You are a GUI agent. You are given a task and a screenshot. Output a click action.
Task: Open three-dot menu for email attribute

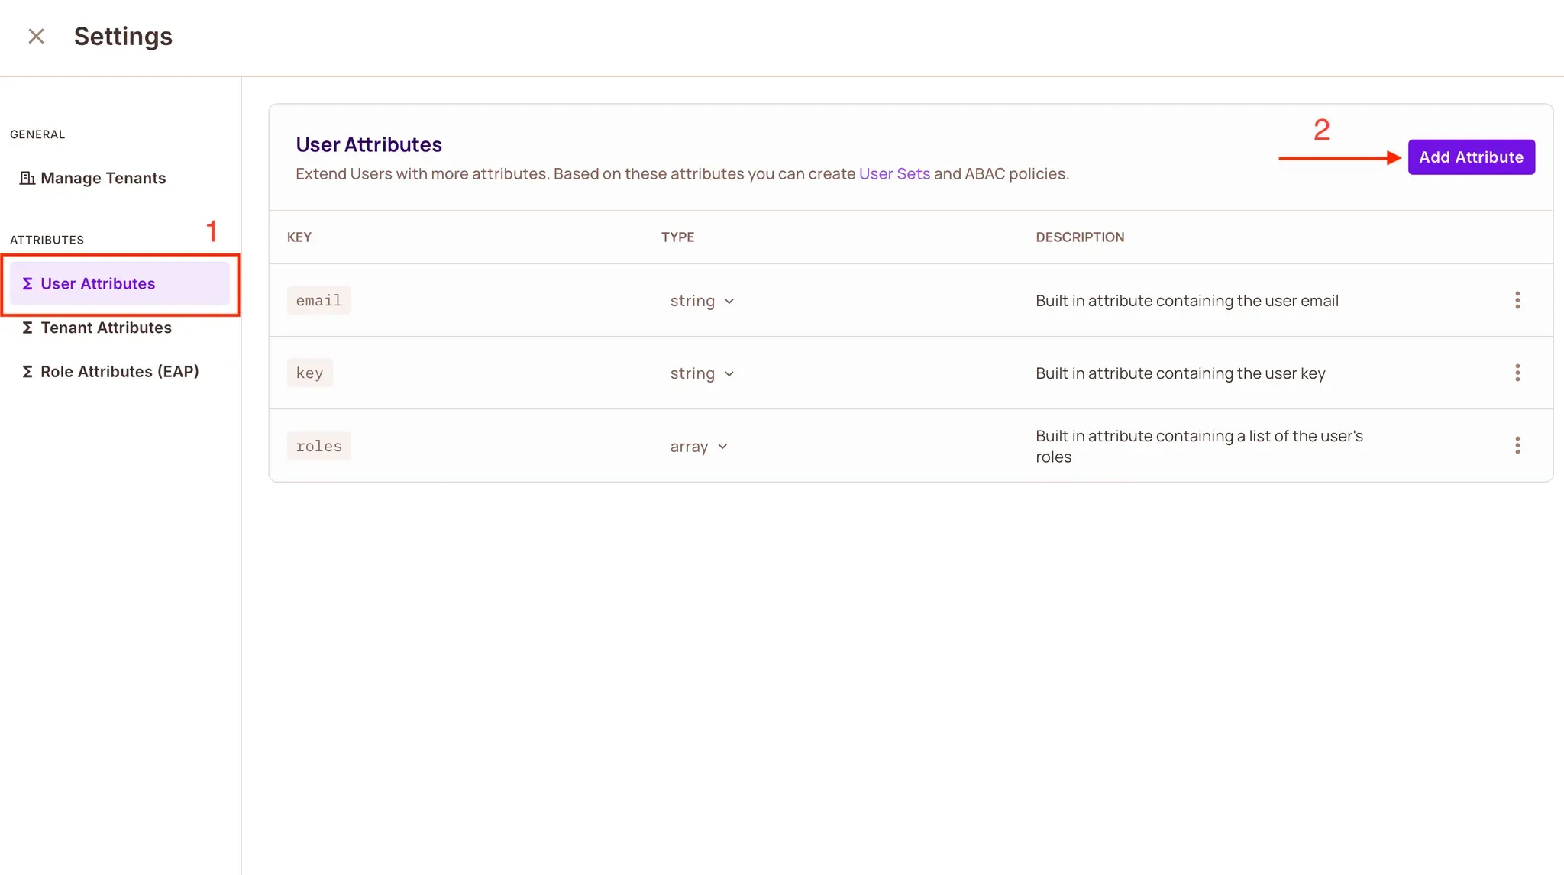tap(1517, 300)
